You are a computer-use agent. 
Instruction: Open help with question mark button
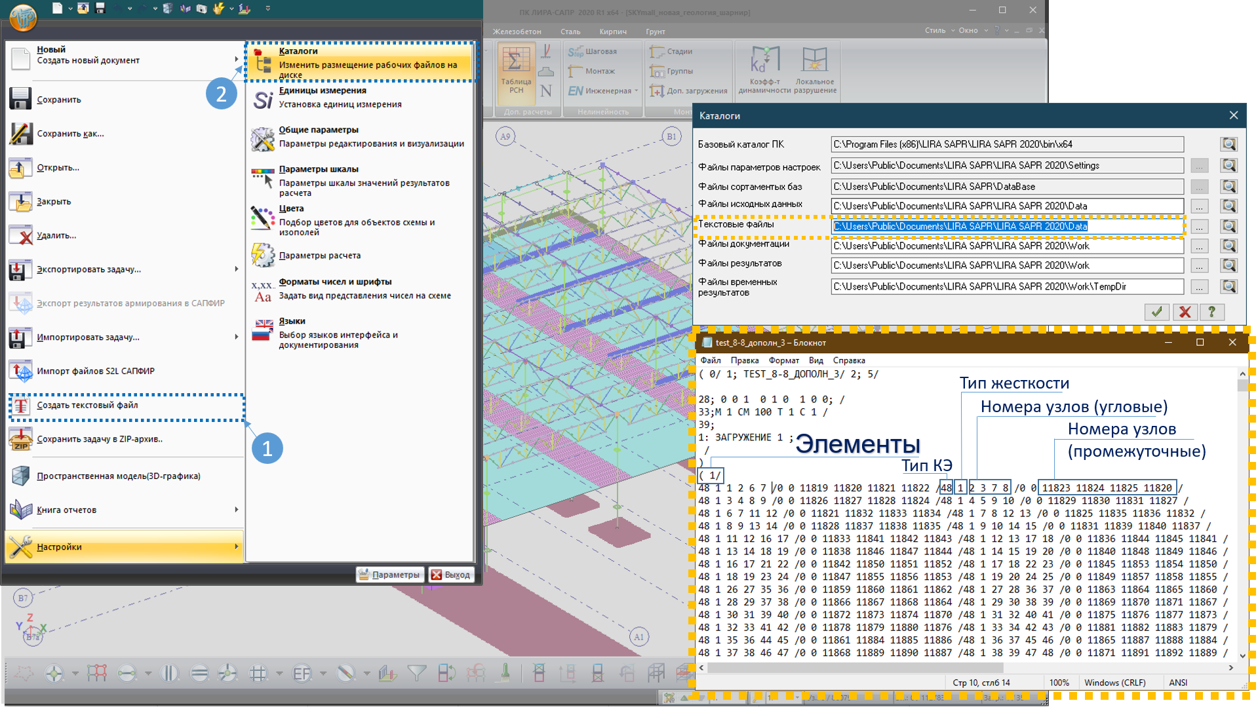pyautogui.click(x=1211, y=312)
